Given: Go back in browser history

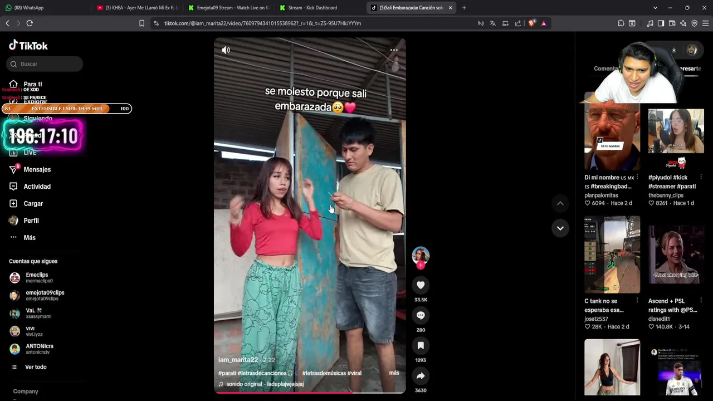Looking at the screenshot, I should point(7,23).
